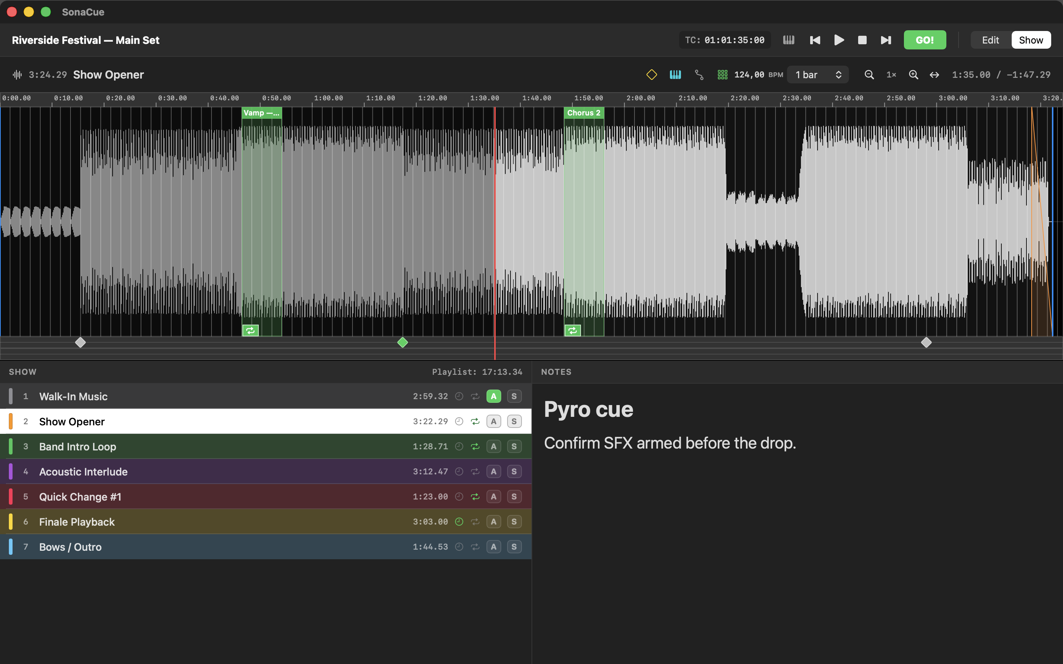The width and height of the screenshot is (1063, 664).
Task: Toggle the green beat grid icon
Action: pyautogui.click(x=722, y=75)
